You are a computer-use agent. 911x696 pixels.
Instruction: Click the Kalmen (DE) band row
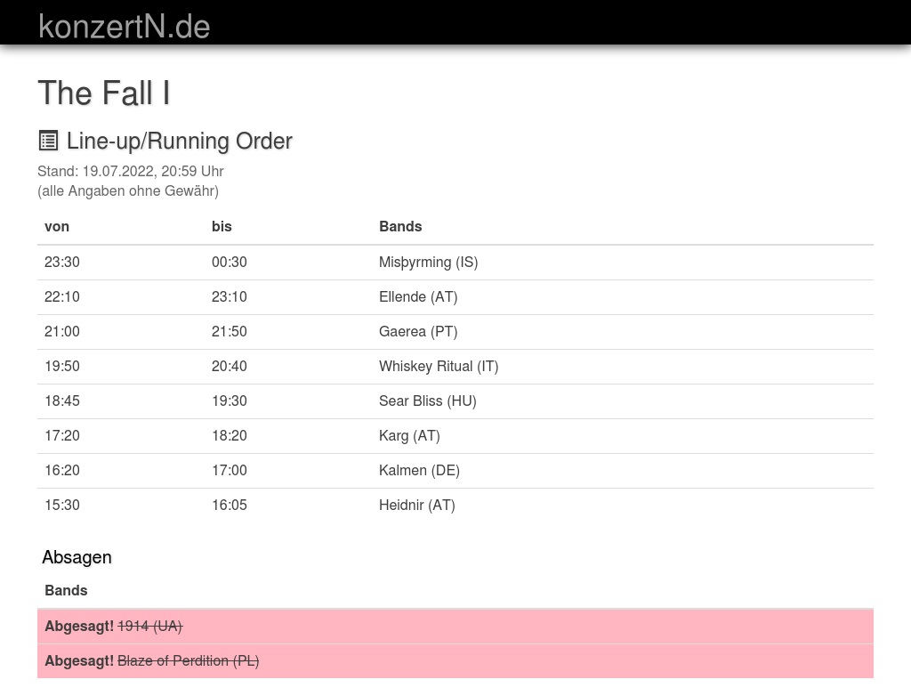(x=419, y=470)
